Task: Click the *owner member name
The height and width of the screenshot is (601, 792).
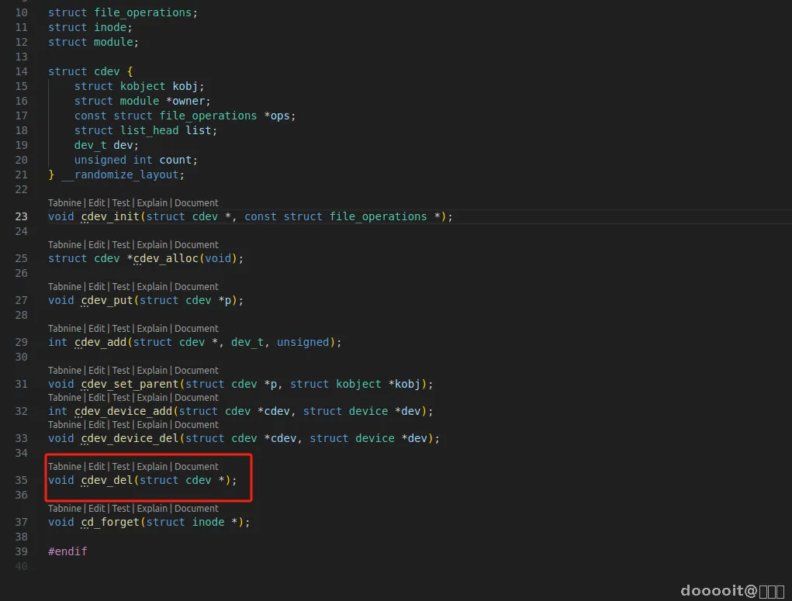Action: point(185,101)
